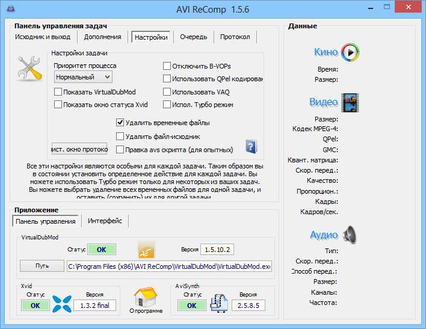Click the Кино play button icon

click(x=350, y=52)
